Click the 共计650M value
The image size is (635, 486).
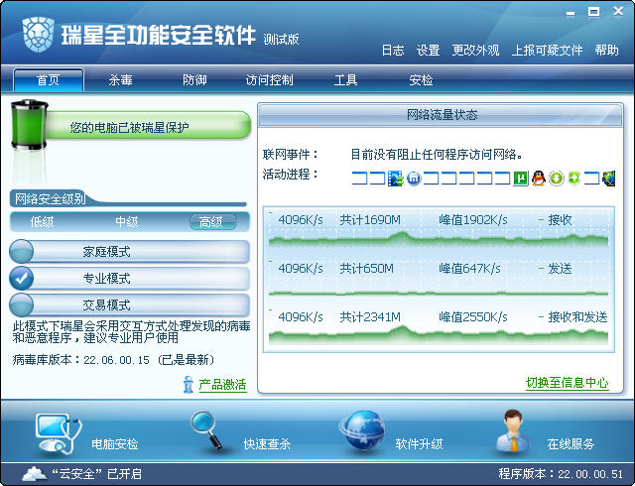(366, 268)
